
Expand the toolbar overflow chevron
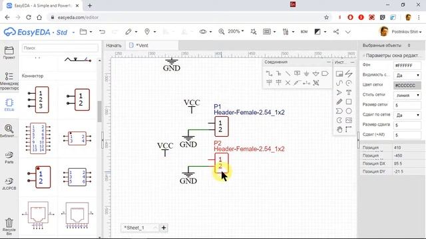[x=347, y=32]
